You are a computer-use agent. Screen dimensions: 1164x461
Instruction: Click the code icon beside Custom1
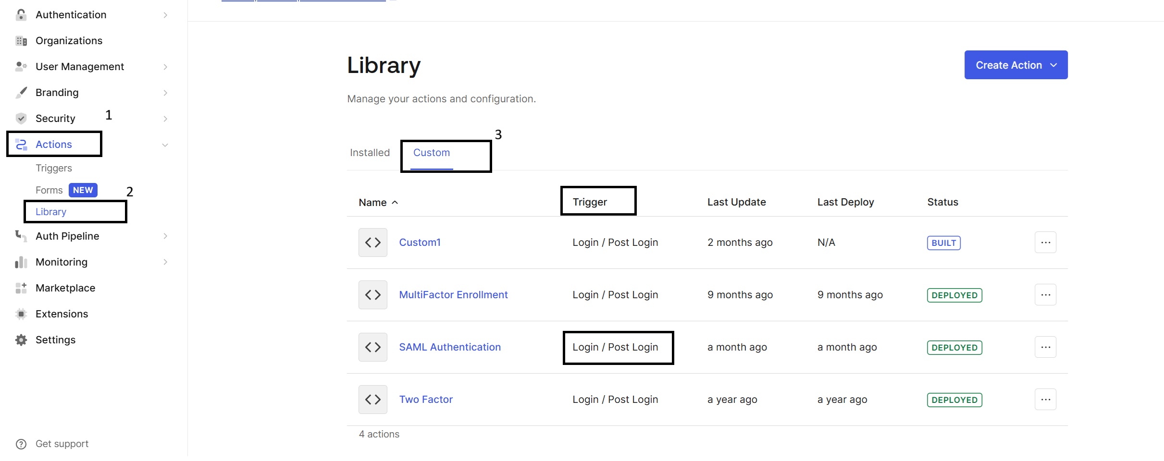point(372,243)
